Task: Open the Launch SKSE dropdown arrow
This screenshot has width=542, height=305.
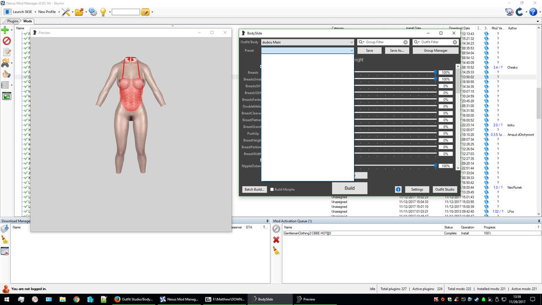Action: coord(35,12)
